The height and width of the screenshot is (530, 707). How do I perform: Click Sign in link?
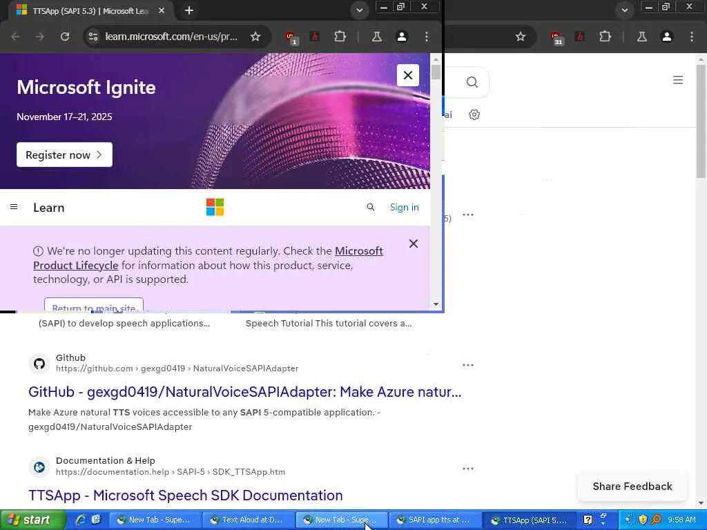pyautogui.click(x=405, y=207)
